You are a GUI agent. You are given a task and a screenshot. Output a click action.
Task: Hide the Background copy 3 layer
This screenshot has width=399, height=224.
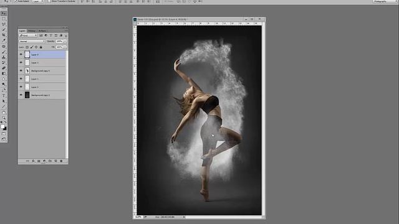click(x=21, y=95)
